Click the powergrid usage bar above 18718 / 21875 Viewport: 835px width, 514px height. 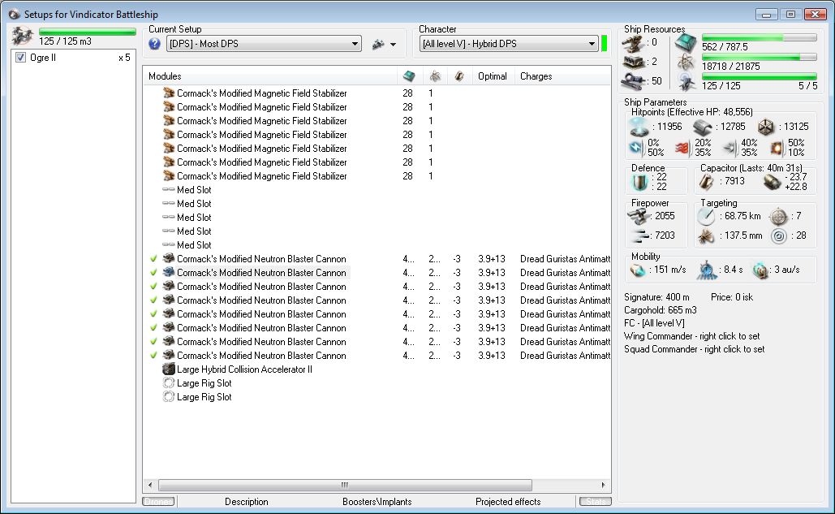[x=760, y=58]
